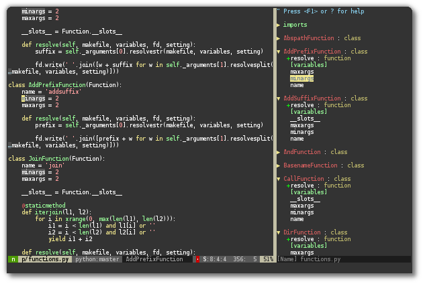Click 'def resolve' line in AddPrefixFunction class code
423x284 pixels.
(109, 119)
